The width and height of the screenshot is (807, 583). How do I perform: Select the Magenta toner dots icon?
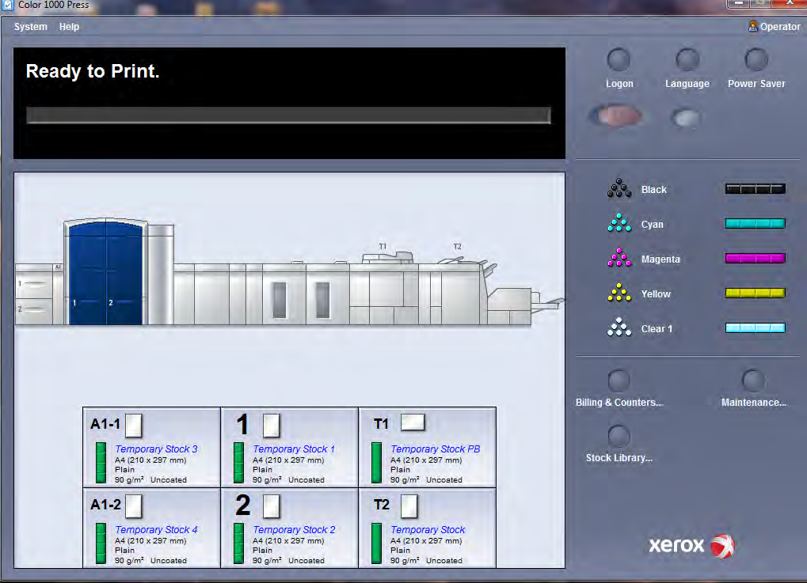[x=619, y=258]
